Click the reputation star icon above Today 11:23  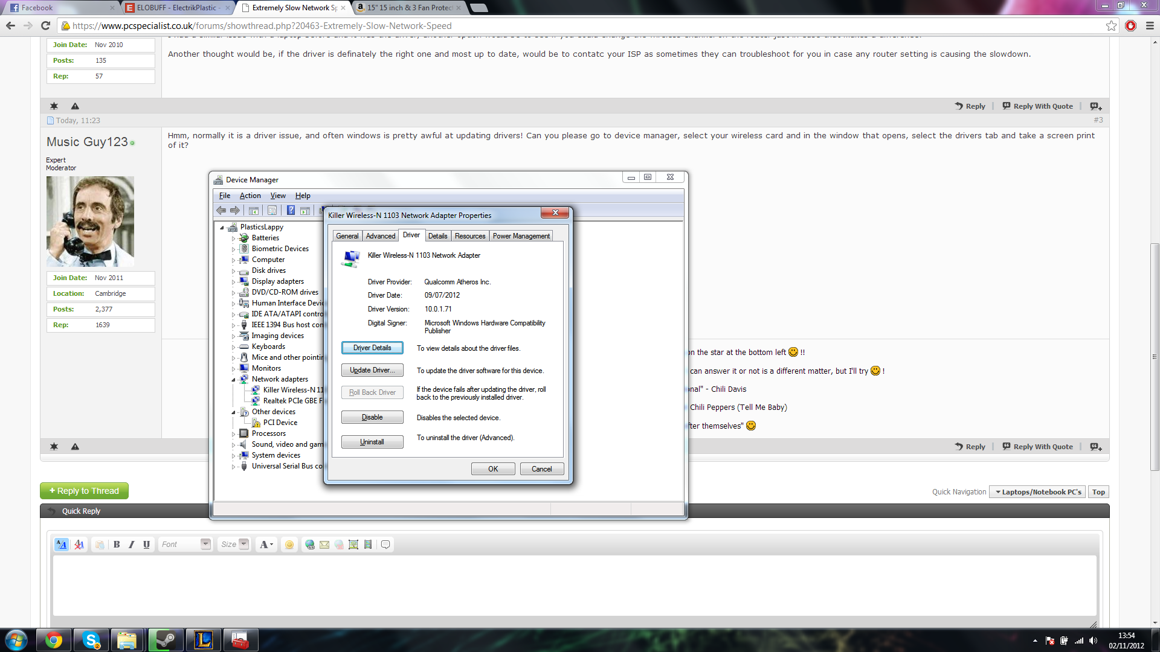pos(54,106)
